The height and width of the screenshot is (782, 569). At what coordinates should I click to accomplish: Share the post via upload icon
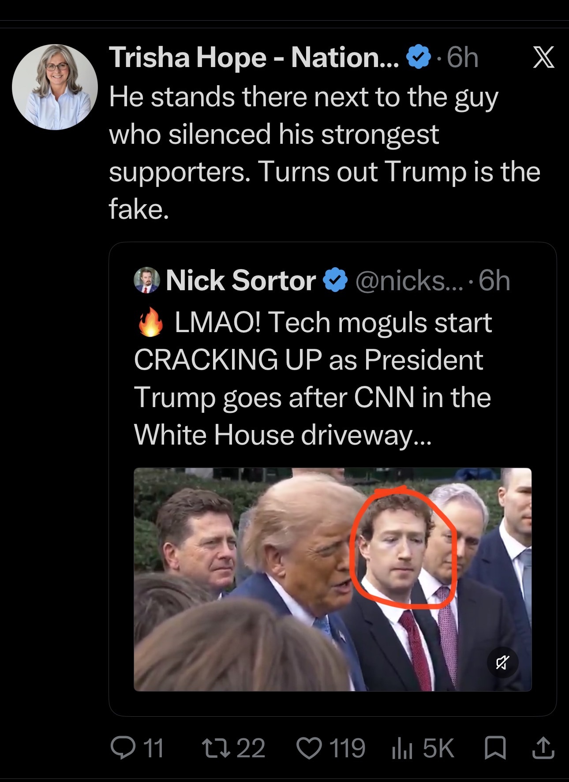pos(543,748)
